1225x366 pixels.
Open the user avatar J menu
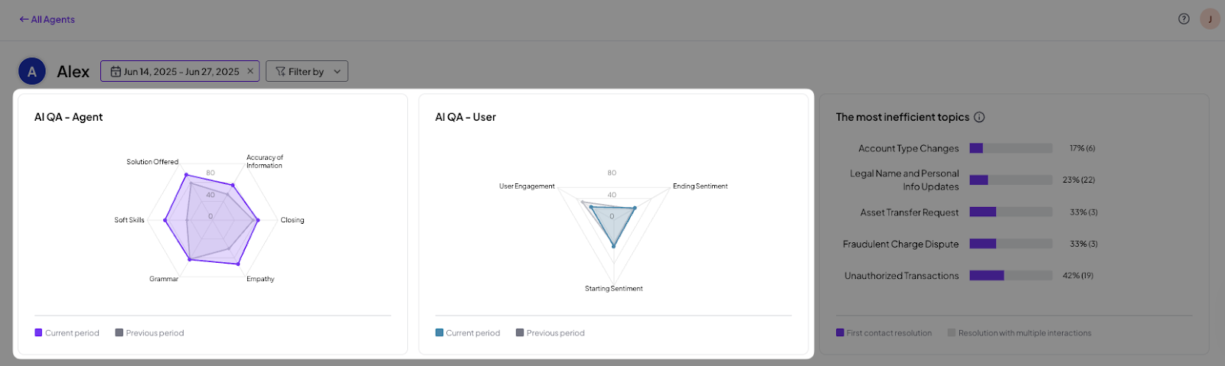coord(1210,19)
